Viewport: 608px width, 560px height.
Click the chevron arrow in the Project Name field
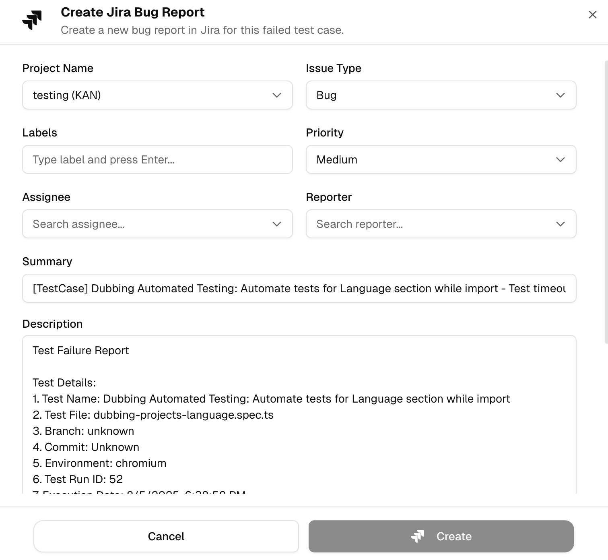[276, 95]
